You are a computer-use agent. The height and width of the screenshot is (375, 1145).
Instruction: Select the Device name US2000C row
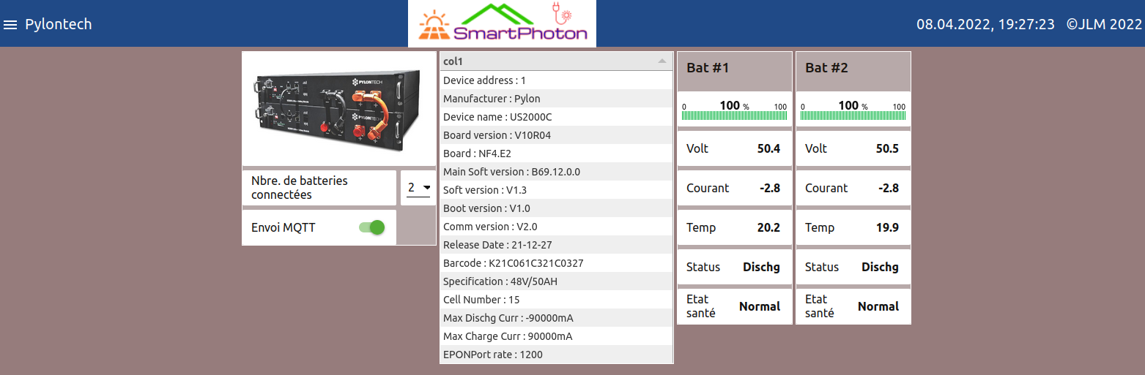pos(555,117)
